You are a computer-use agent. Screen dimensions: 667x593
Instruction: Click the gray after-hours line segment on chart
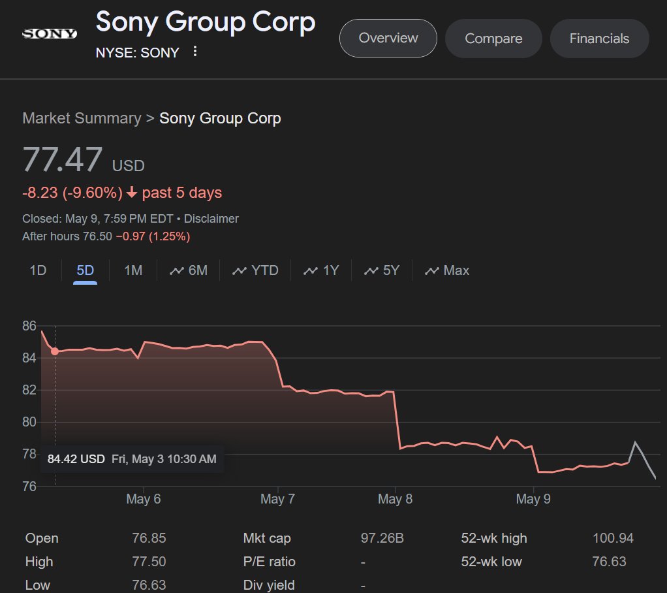coord(642,460)
